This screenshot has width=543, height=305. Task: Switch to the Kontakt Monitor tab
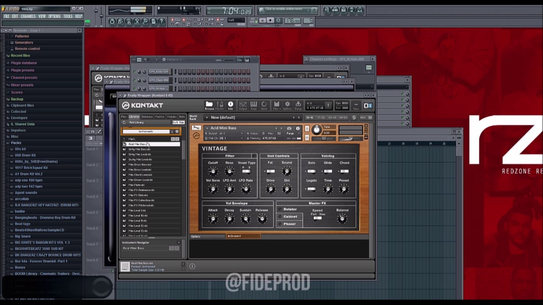tap(160, 117)
